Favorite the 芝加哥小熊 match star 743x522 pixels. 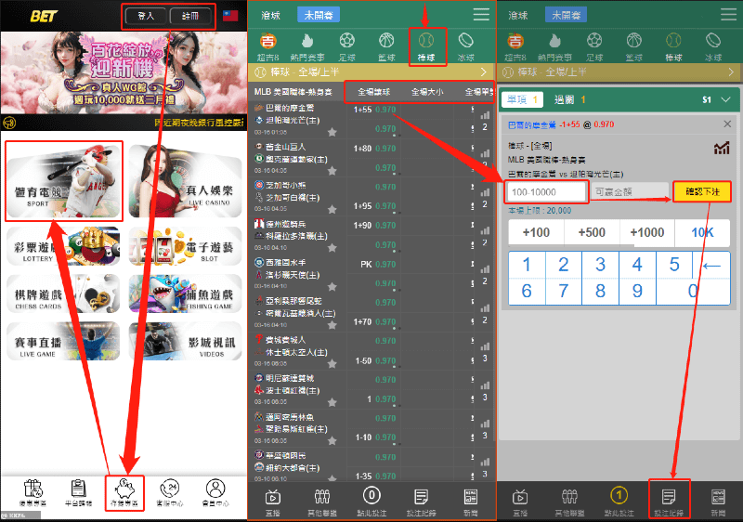pos(332,209)
